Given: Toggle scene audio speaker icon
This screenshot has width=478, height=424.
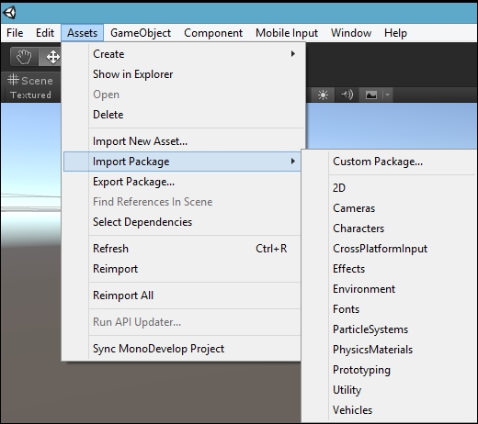Looking at the screenshot, I should 347,95.
